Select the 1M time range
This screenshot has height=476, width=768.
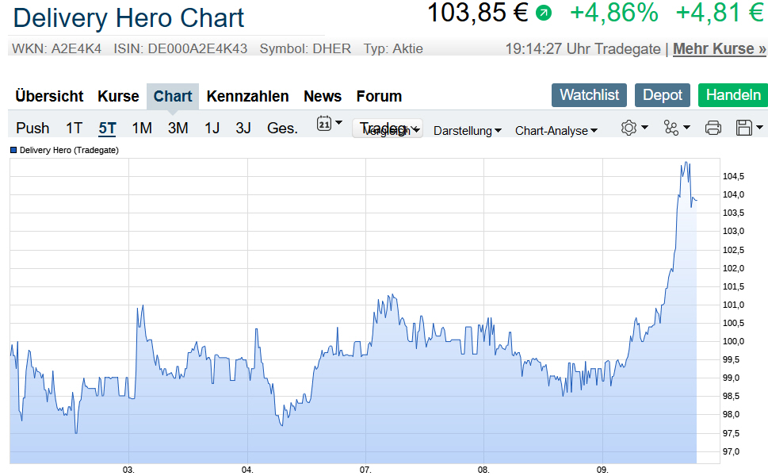(142, 128)
